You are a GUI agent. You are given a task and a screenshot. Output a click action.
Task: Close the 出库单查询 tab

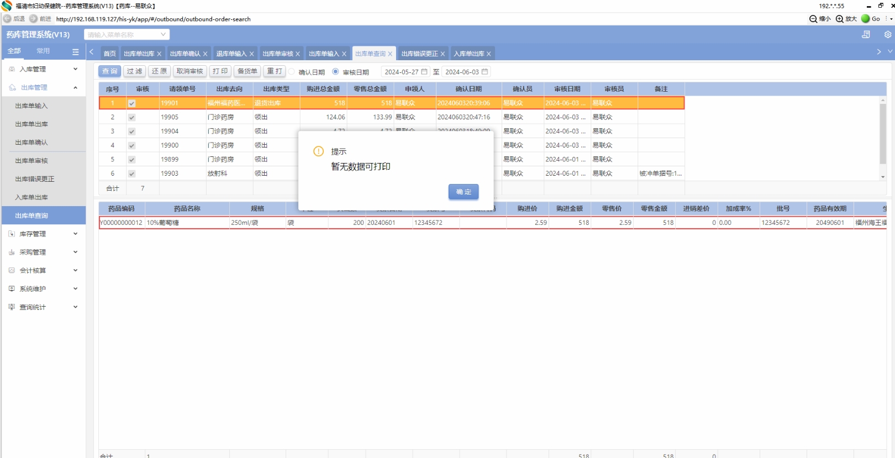point(390,54)
